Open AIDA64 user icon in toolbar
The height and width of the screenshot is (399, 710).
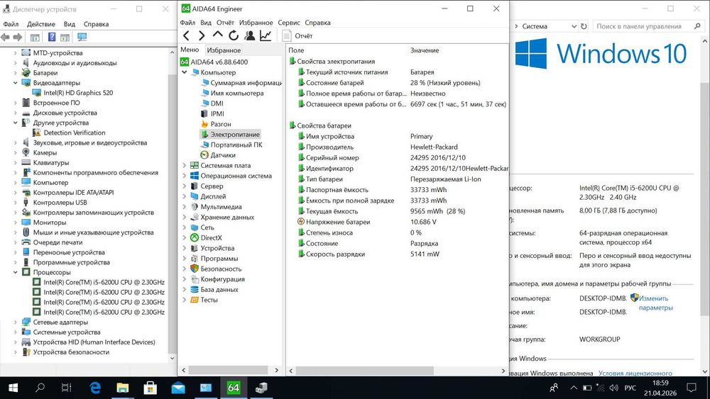249,35
